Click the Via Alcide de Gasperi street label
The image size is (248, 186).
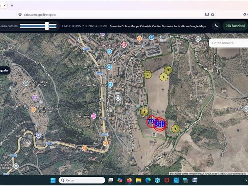pyautogui.click(x=126, y=97)
